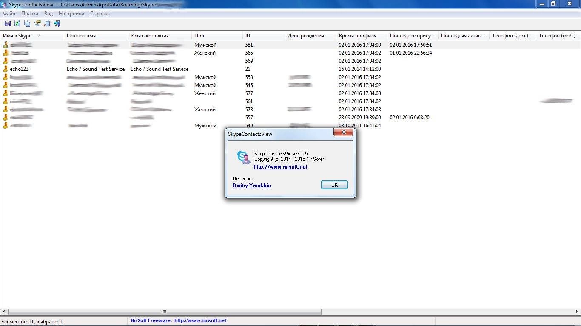
Task: Click the app icon in the main title bar
Action: pyautogui.click(x=4, y=4)
